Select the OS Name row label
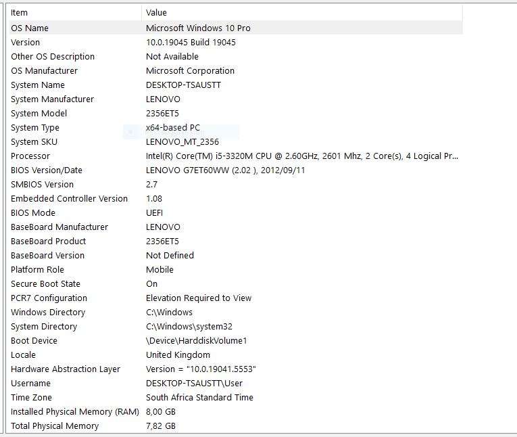Image resolution: width=517 pixels, height=437 pixels. (30, 28)
